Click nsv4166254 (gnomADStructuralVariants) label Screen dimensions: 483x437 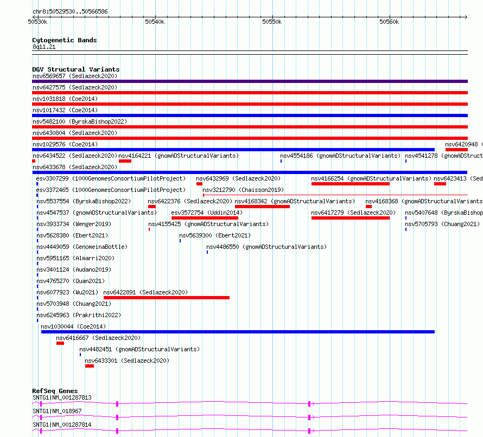[x=371, y=178]
